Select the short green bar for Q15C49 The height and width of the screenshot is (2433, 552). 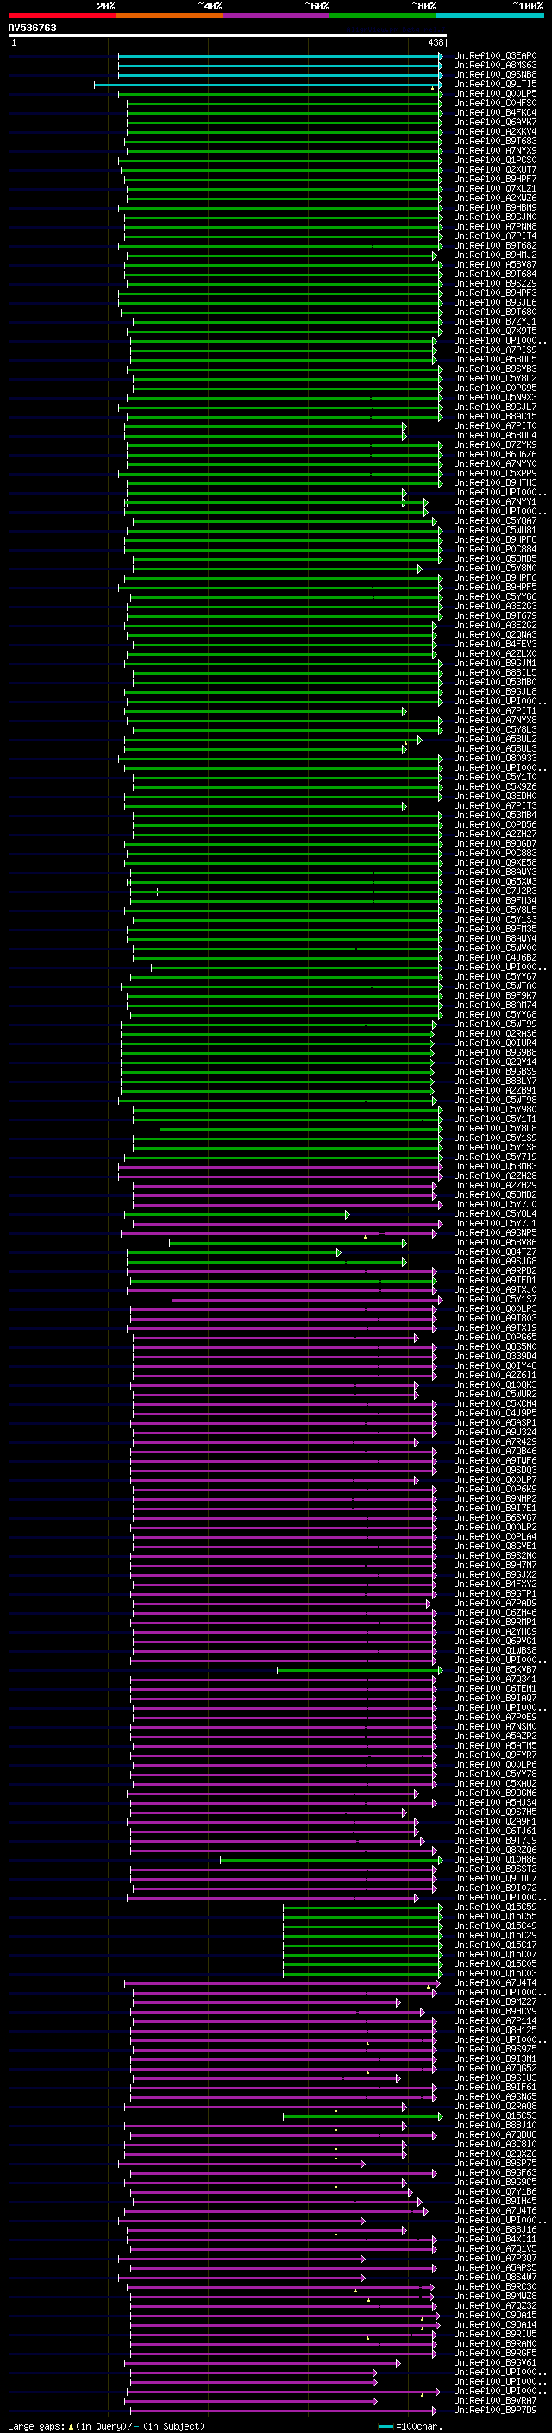point(362,1926)
